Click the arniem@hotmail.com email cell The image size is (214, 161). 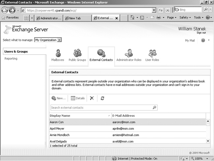click(126, 135)
